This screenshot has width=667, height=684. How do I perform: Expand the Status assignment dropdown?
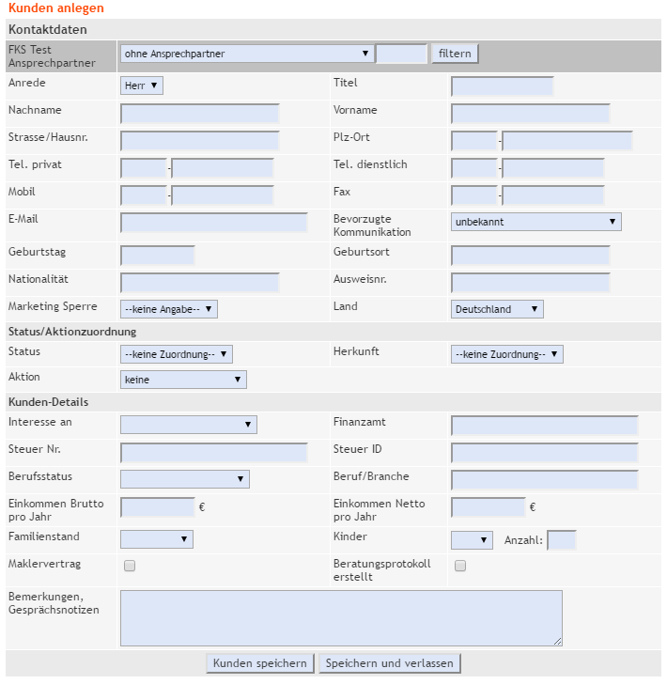[x=177, y=354]
